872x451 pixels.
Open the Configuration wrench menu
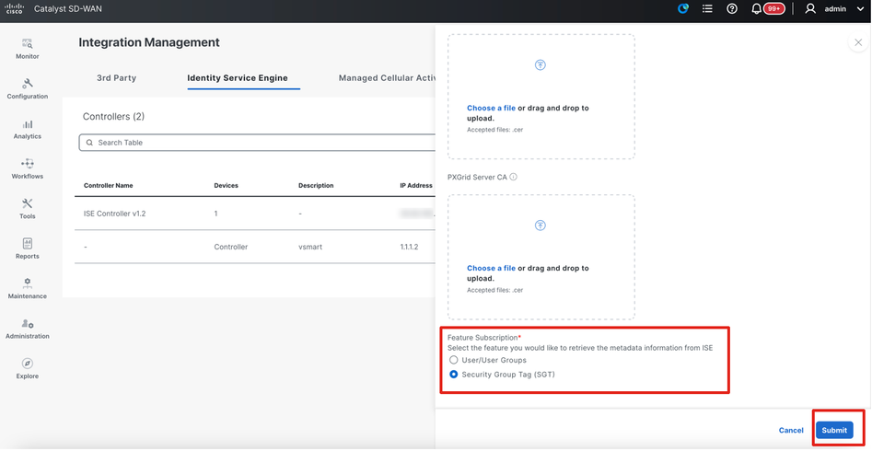click(28, 89)
